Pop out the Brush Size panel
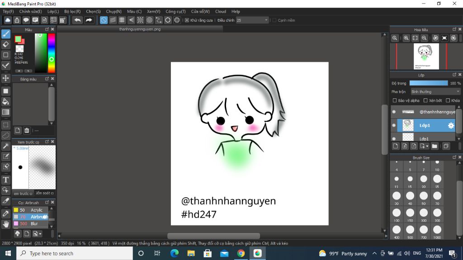 (x=454, y=157)
